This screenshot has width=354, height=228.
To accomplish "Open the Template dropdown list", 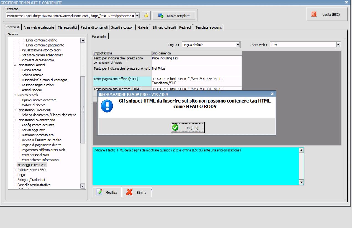I will 137,16.
